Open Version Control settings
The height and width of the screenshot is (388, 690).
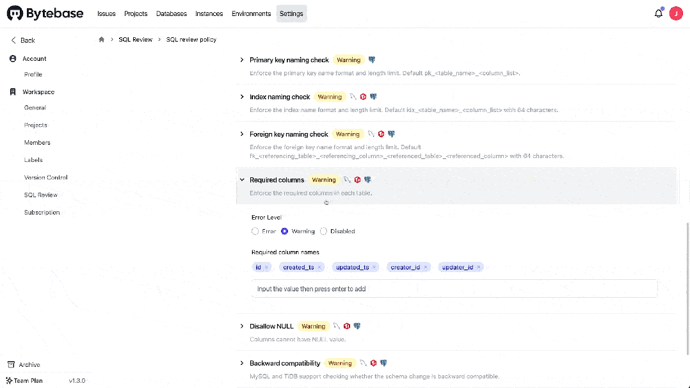pyautogui.click(x=46, y=177)
